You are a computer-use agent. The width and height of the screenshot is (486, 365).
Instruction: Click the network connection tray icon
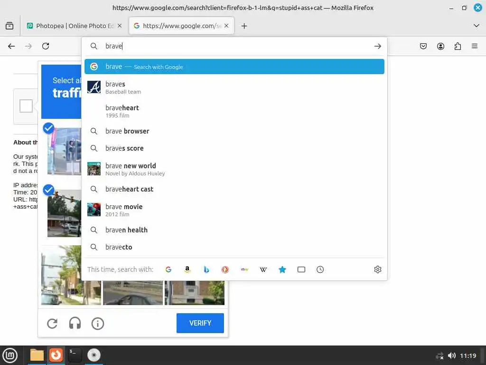[x=439, y=356]
